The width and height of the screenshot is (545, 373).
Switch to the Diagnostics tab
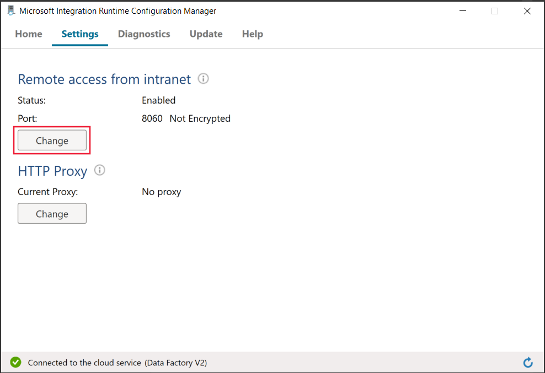[143, 34]
